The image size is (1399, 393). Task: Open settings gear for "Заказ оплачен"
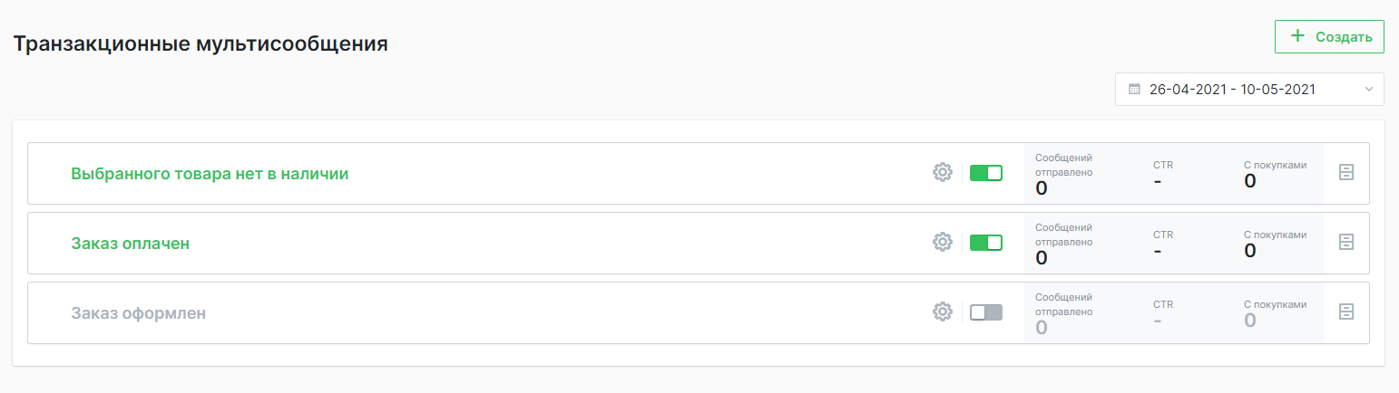(943, 243)
